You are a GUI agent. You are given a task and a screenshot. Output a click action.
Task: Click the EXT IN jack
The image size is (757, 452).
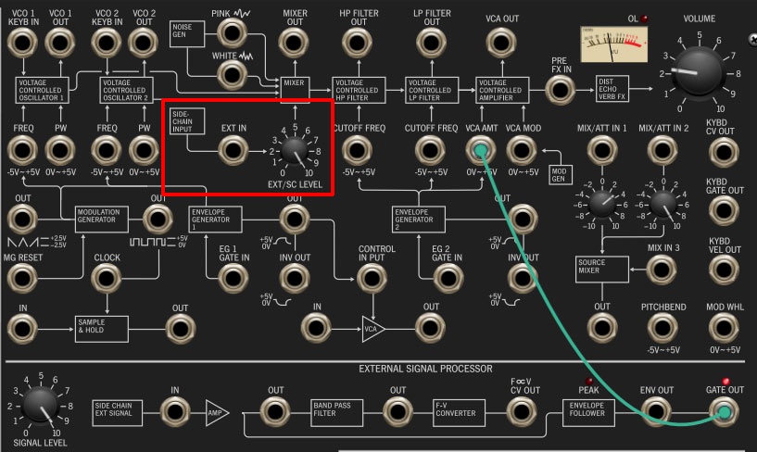[x=233, y=150]
